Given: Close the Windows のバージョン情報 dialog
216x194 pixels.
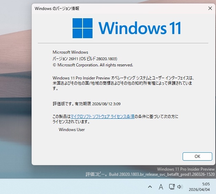Looking at the screenshot, I should 210,8.
